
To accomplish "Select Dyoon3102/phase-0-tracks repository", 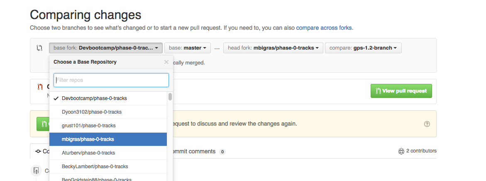I will [108, 112].
